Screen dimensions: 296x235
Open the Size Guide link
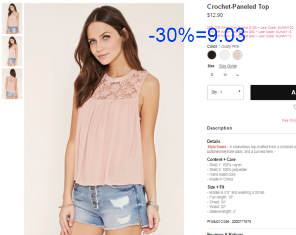[228, 66]
